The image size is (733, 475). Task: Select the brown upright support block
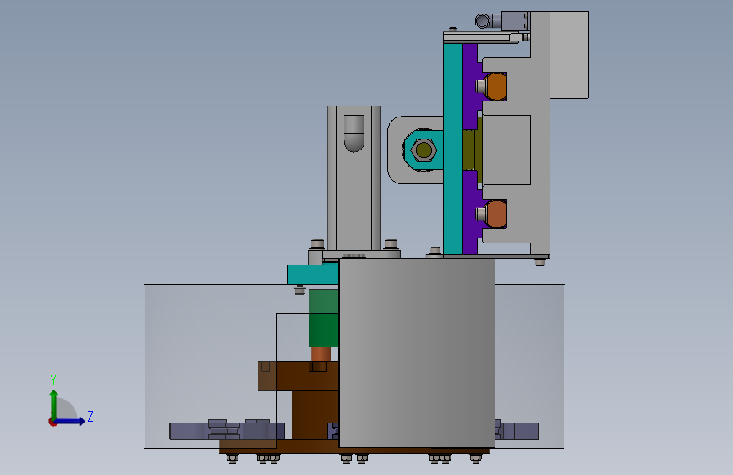tap(315, 415)
